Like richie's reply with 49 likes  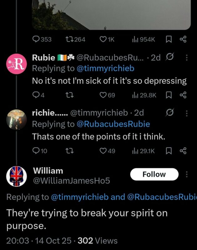click(x=103, y=151)
